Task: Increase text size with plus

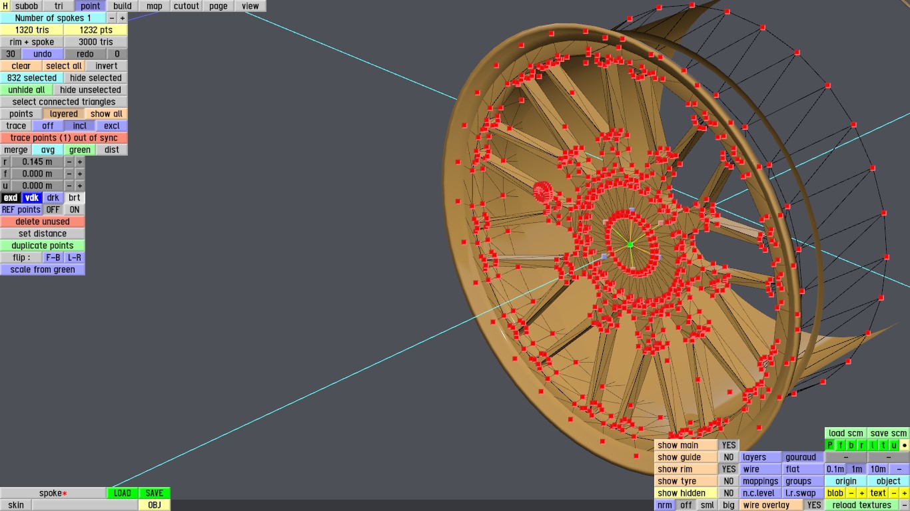Action: 905,493
